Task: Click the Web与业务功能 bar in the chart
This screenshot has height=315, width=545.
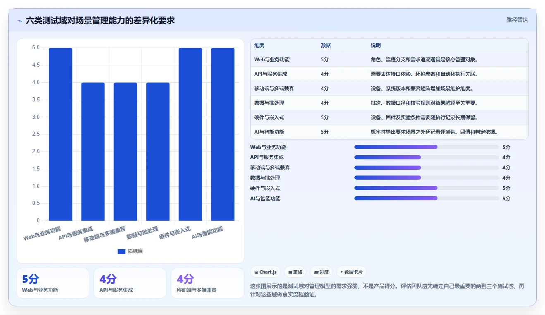Action: coord(60,134)
